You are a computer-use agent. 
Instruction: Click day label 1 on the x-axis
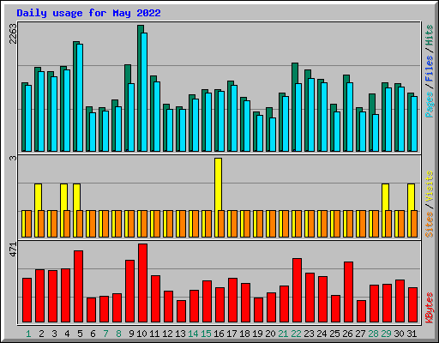click(x=28, y=334)
